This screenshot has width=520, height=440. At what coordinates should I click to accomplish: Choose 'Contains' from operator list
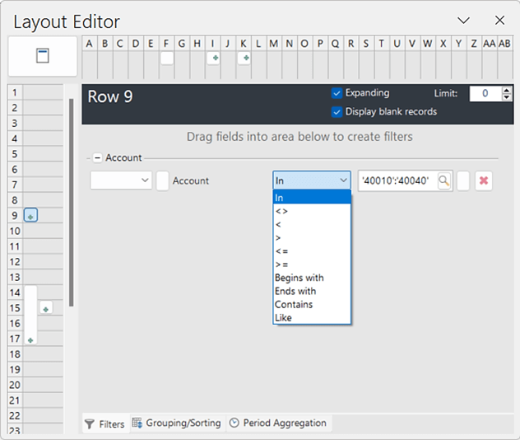(294, 304)
